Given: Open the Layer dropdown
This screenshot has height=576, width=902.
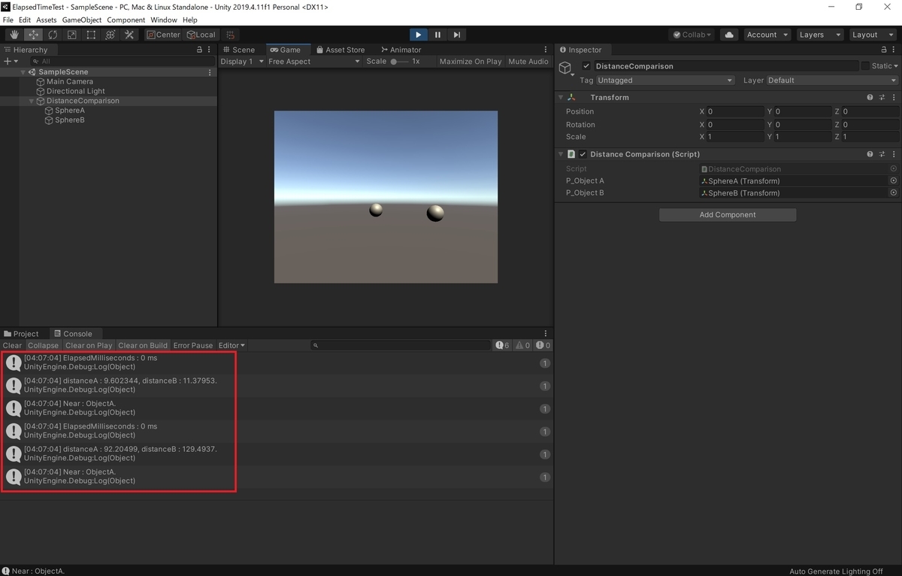Looking at the screenshot, I should click(831, 80).
